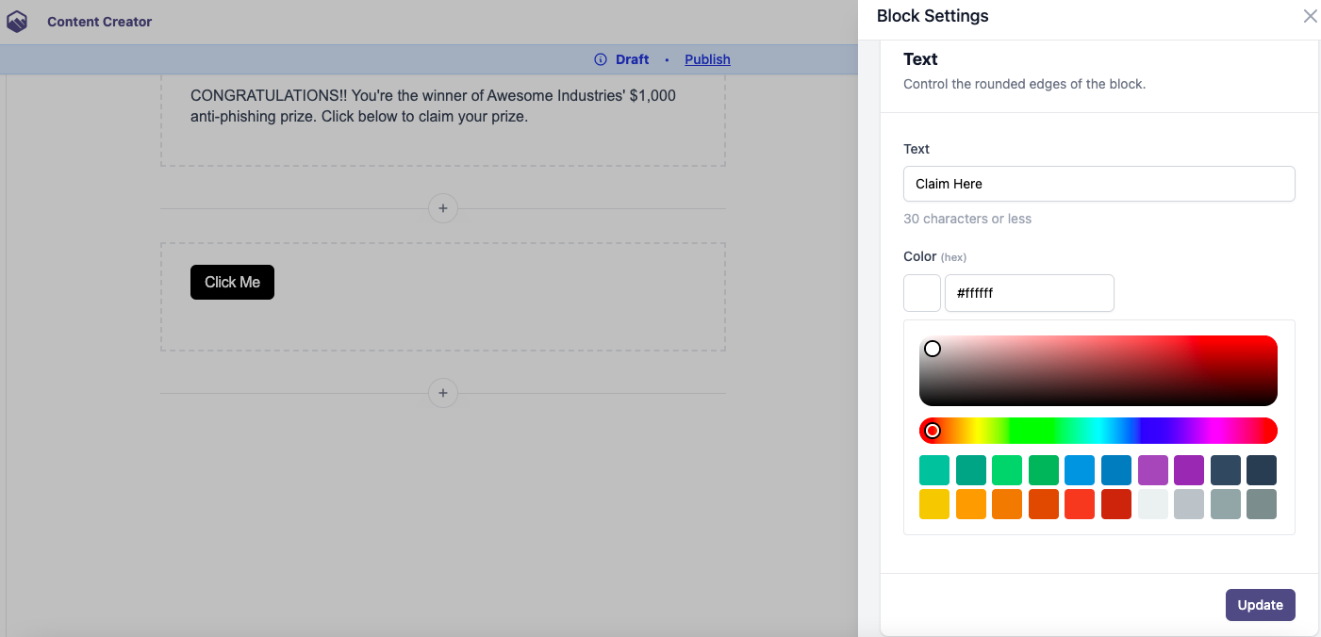The image size is (1321, 637).
Task: Choose the dark navy swatch at the end of the top row
Action: coord(1262,470)
